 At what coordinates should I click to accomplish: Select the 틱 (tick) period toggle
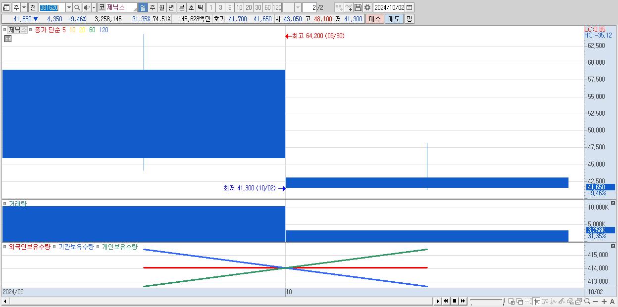coord(200,7)
